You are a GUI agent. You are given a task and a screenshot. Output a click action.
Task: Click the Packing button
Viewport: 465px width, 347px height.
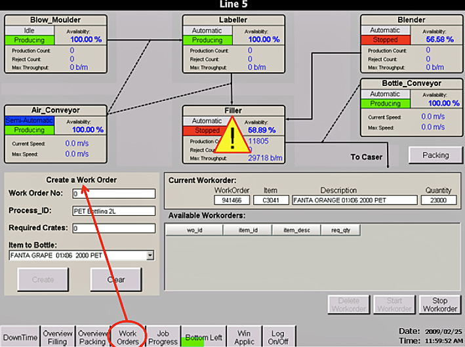pos(435,155)
